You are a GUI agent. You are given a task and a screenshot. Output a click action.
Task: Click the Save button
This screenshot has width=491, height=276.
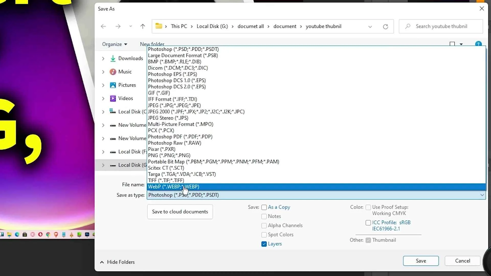(421, 261)
